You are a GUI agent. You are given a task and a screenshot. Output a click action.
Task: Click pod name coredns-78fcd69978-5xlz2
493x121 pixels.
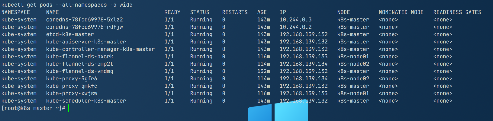[84, 20]
